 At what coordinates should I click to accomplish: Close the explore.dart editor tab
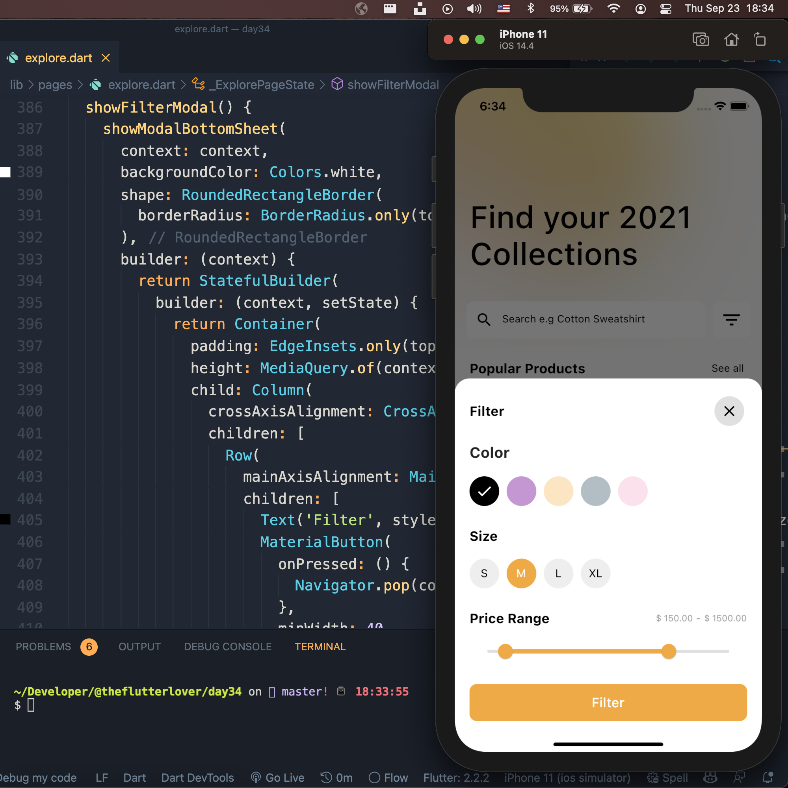tap(106, 58)
